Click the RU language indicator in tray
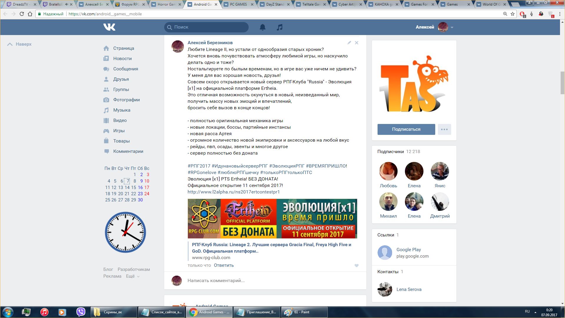 tap(527, 312)
